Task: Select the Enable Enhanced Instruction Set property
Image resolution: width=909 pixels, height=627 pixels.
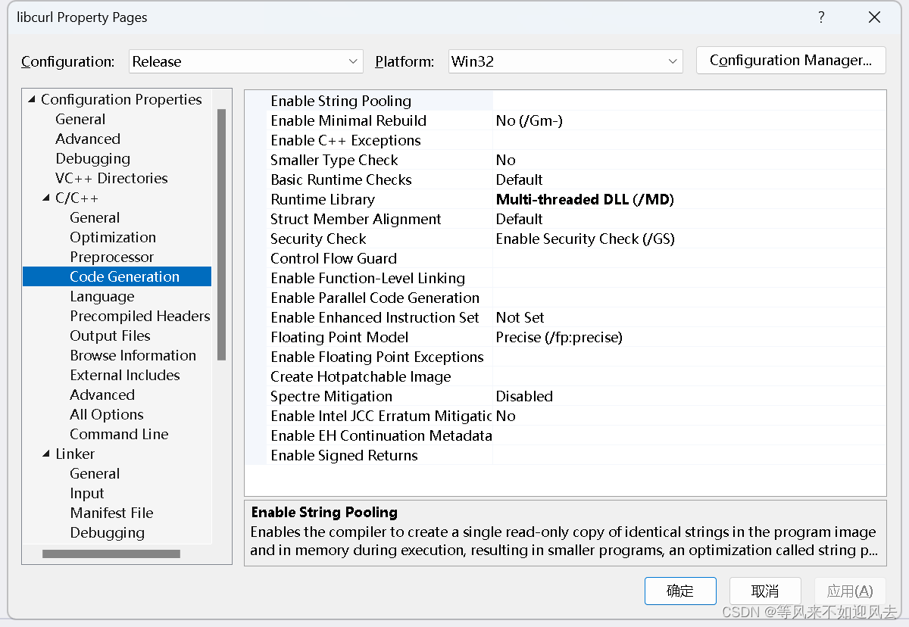Action: 375,317
